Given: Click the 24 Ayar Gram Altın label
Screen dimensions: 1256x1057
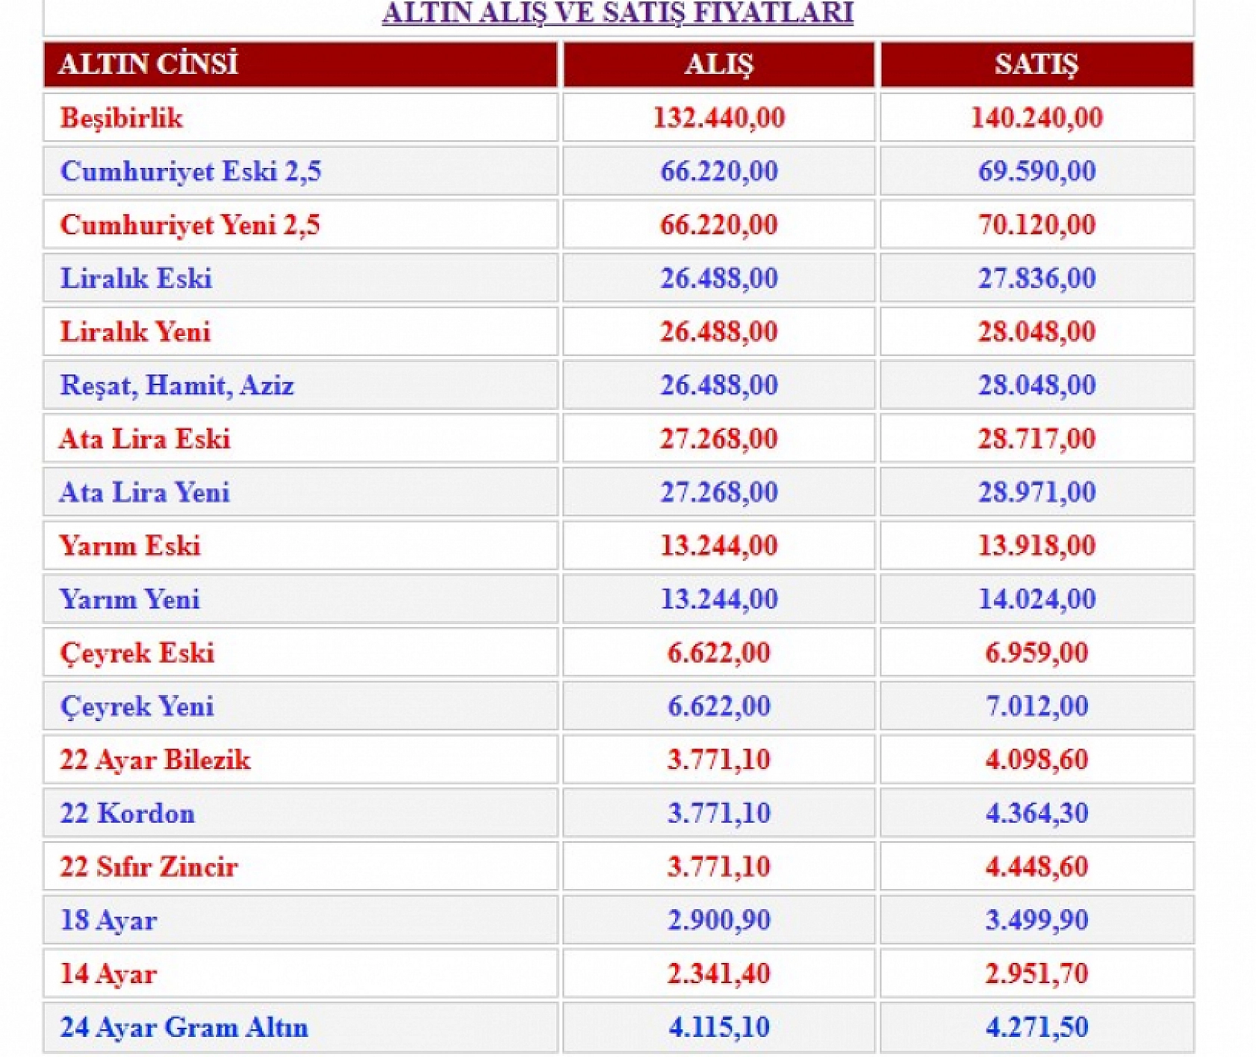Looking at the screenshot, I should [184, 1028].
